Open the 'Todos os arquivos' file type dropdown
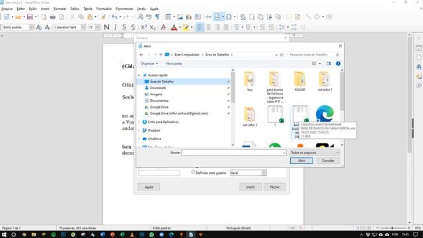This screenshot has width=423, height=238. 315,153
